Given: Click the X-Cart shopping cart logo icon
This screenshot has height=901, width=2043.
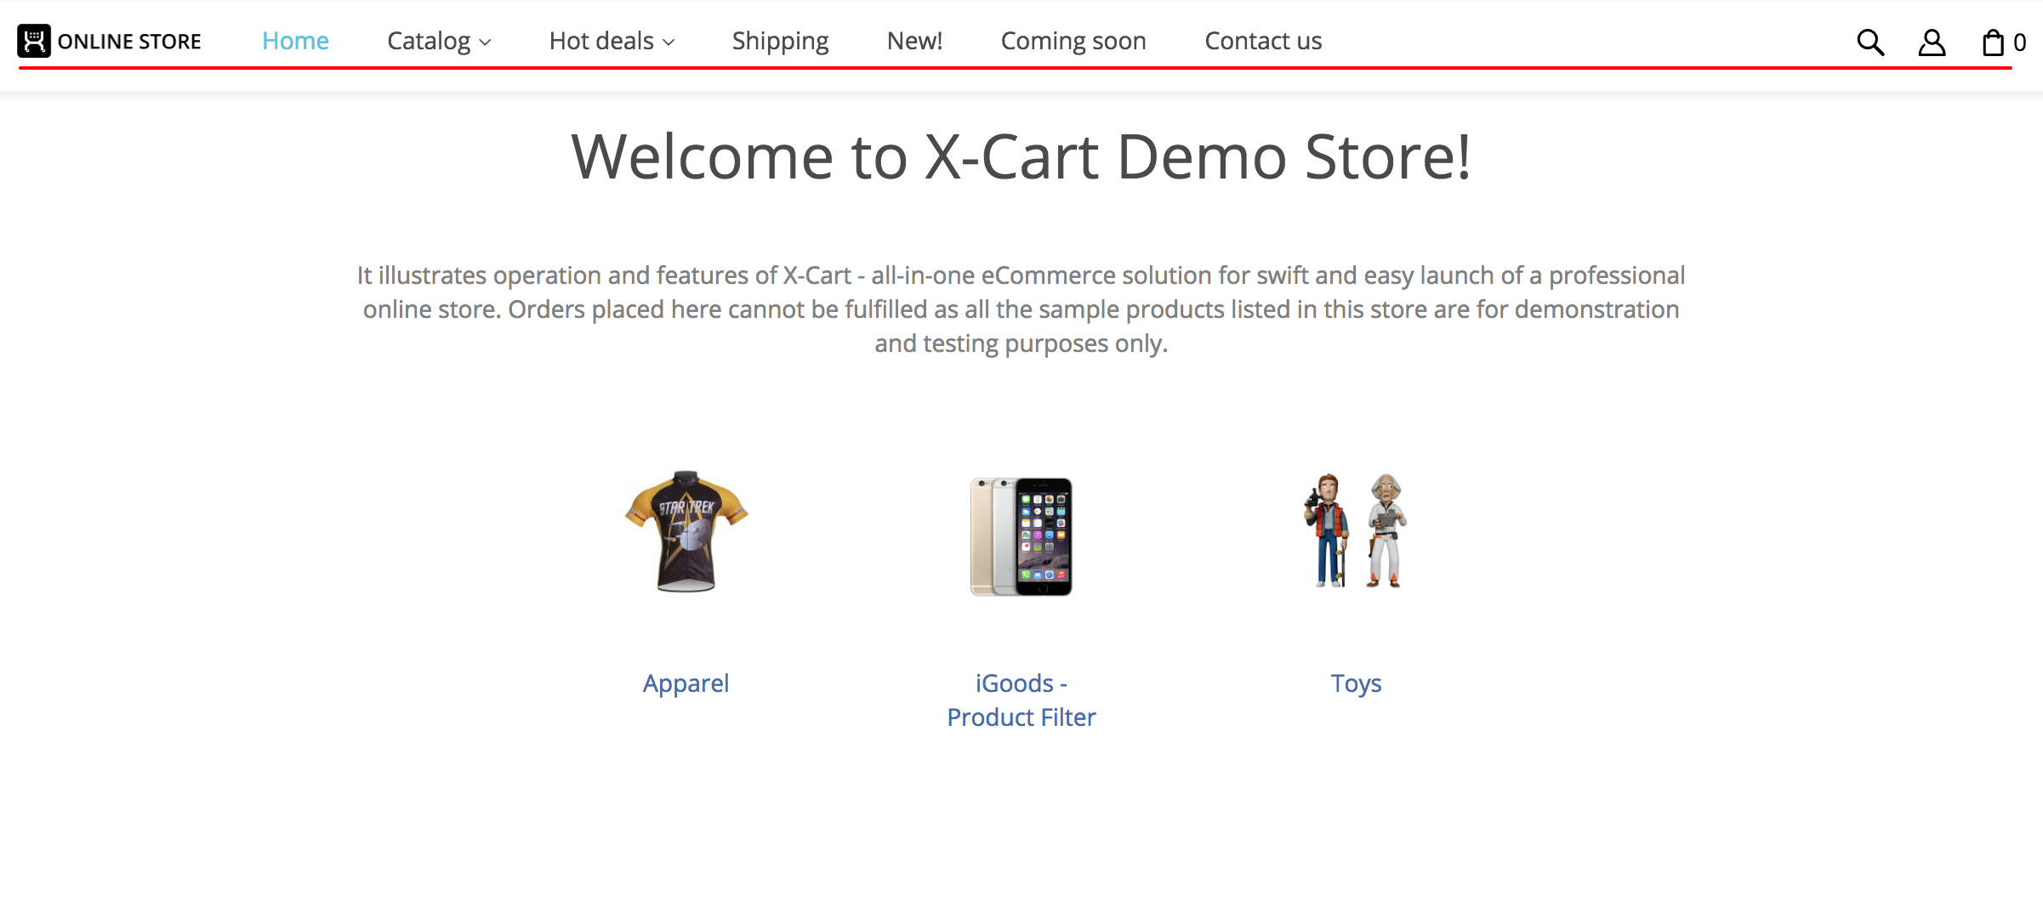Looking at the screenshot, I should 34,41.
